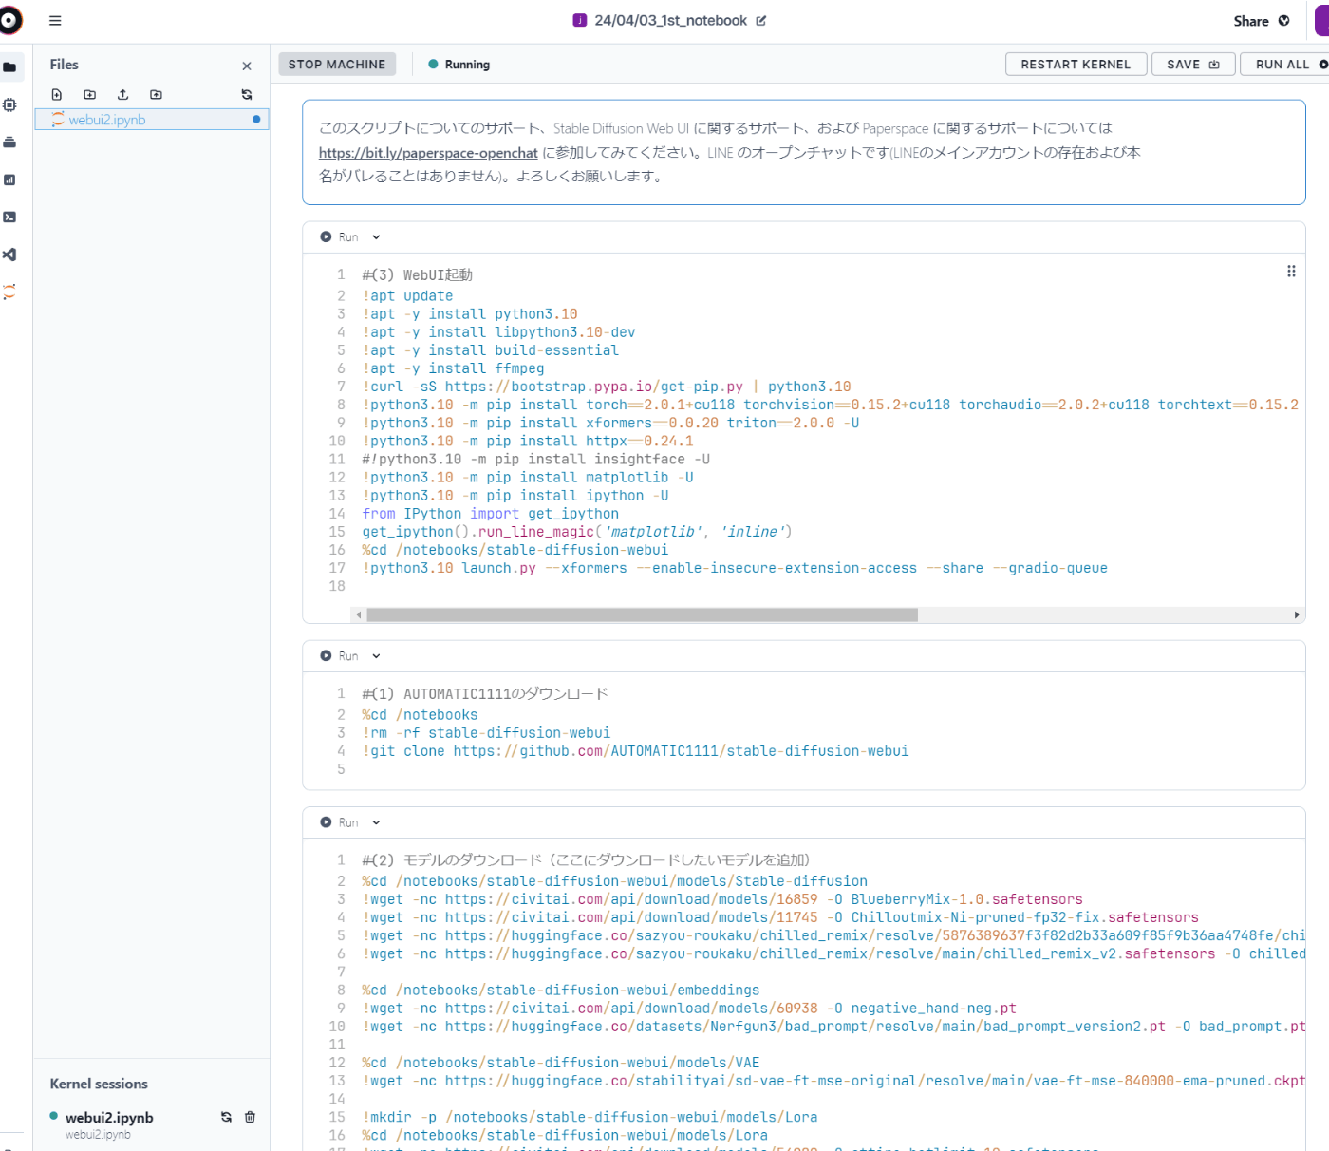This screenshot has width=1329, height=1151.
Task: Click the wget BlueberryMix-1.0.safetensors line
Action: pos(722,899)
